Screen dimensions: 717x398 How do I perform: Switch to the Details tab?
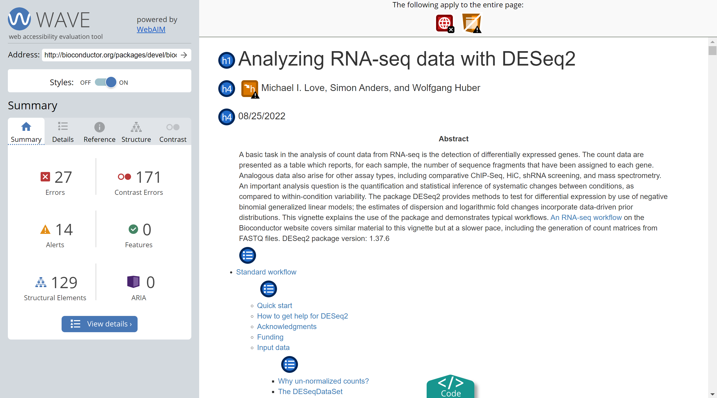[63, 132]
